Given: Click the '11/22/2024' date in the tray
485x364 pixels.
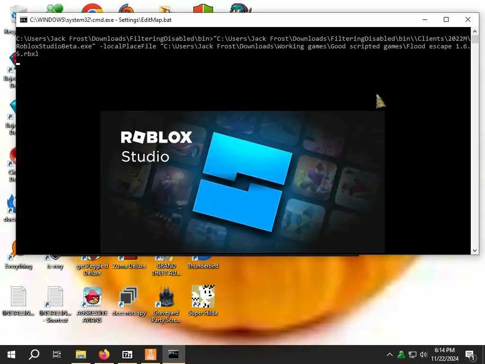Looking at the screenshot, I should pos(445,359).
